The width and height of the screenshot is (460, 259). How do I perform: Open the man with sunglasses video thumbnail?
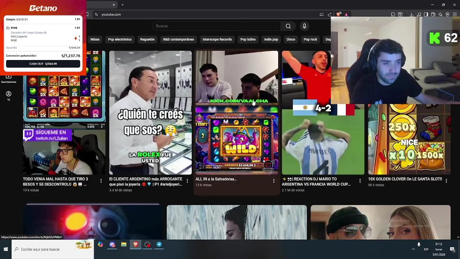[380, 222]
